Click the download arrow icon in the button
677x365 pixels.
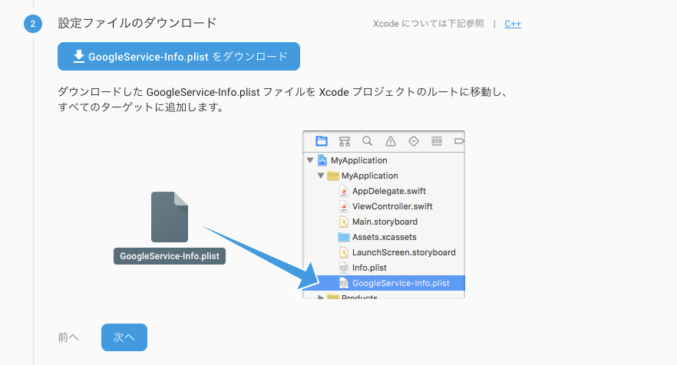click(x=78, y=57)
